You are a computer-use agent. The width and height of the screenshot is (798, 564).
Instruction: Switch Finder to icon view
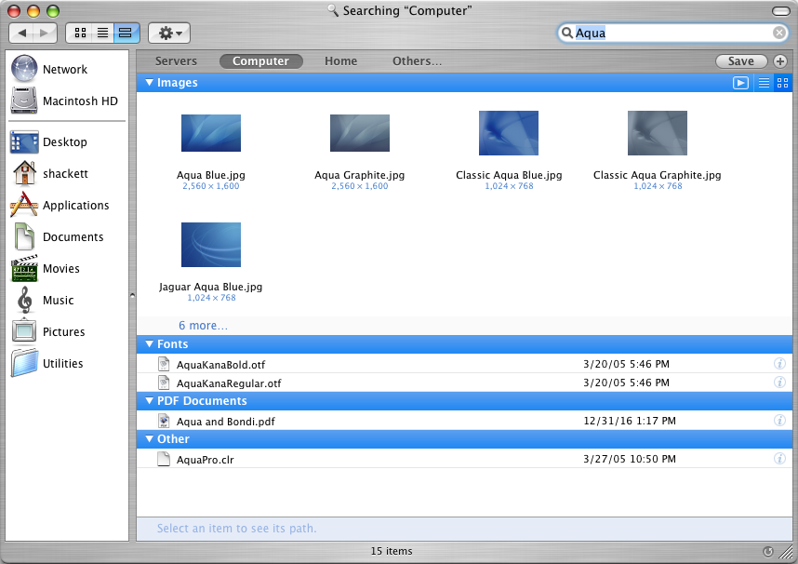80,33
